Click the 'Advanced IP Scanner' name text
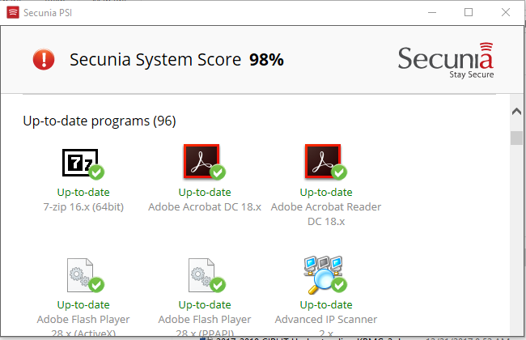Image resolution: width=526 pixels, height=340 pixels. click(326, 319)
